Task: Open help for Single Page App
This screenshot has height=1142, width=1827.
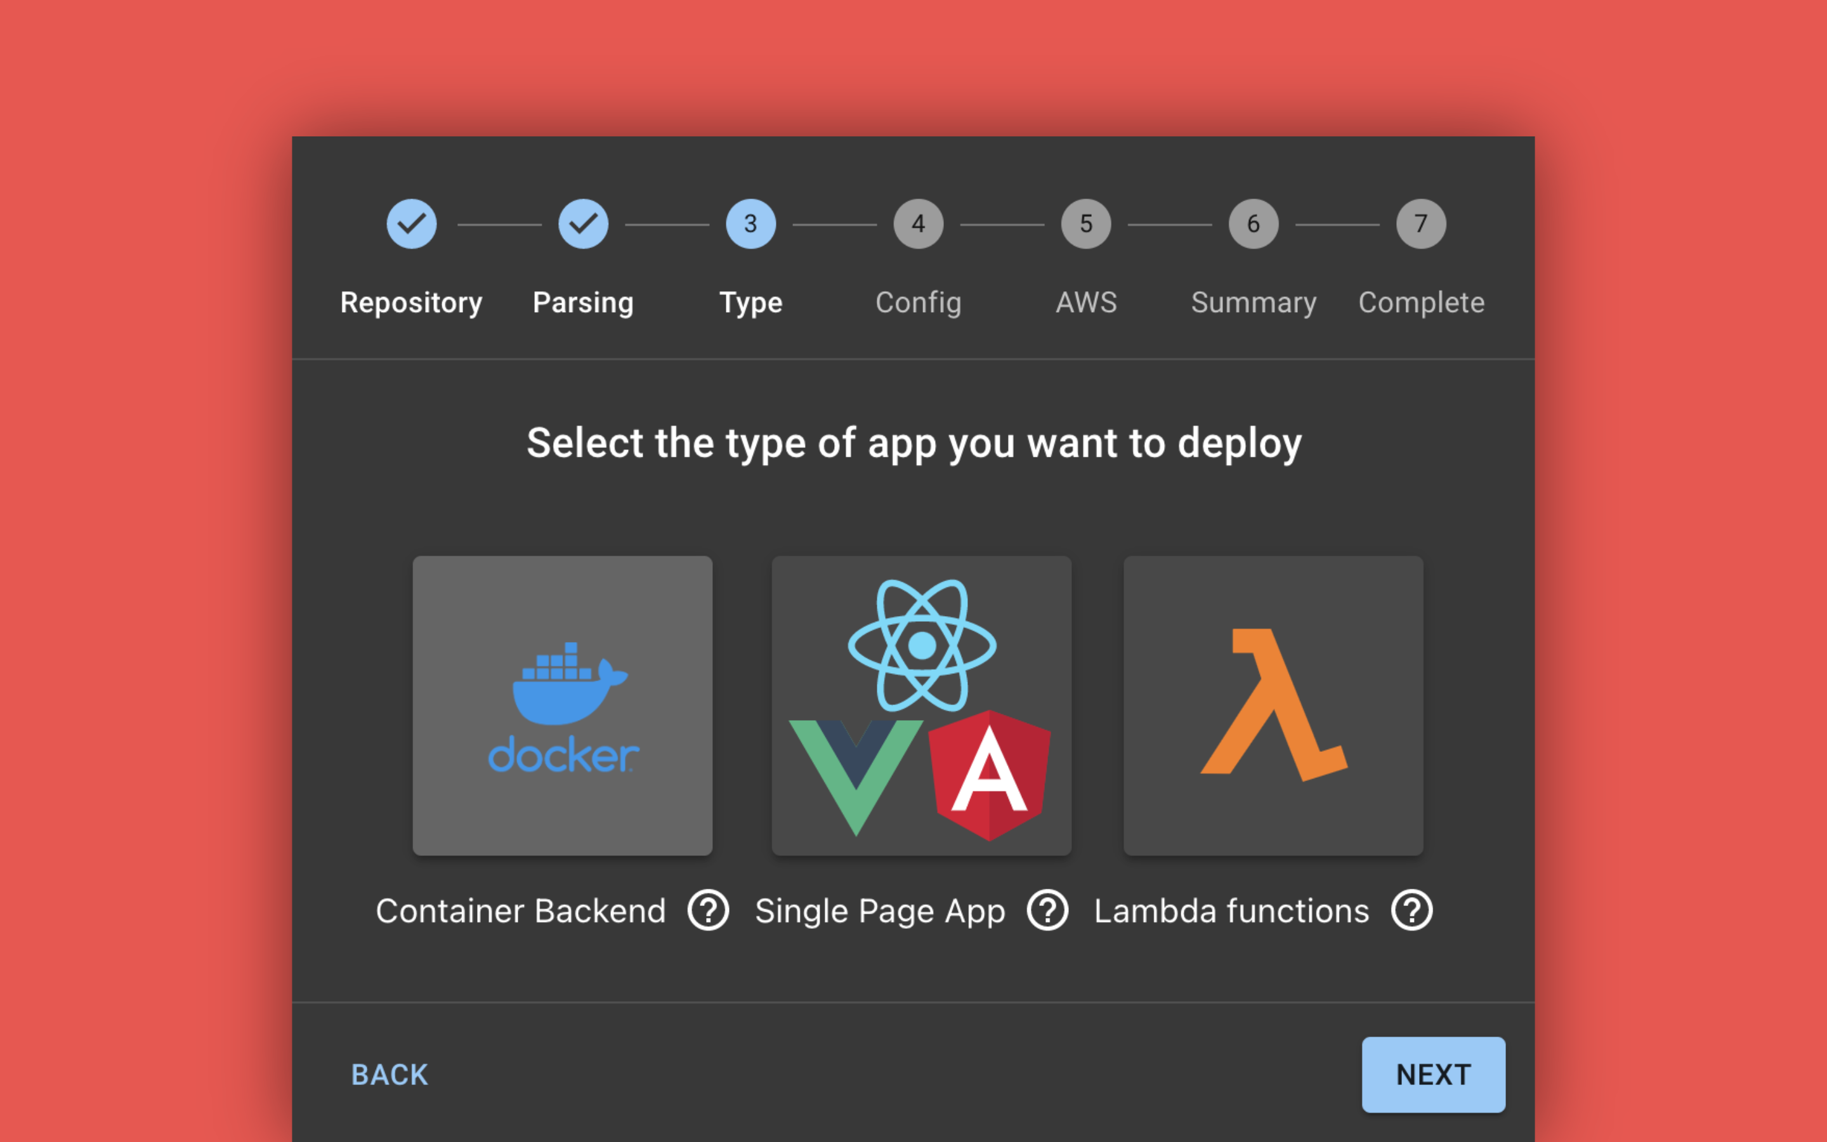Action: [1047, 910]
